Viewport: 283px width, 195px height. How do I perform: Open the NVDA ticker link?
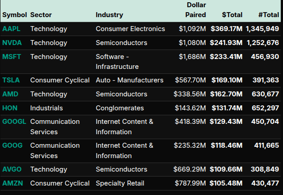click(x=11, y=43)
